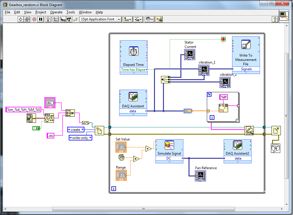The width and height of the screenshot is (293, 215).
Task: Click the Get Date/Time node
Action: (x=31, y=118)
